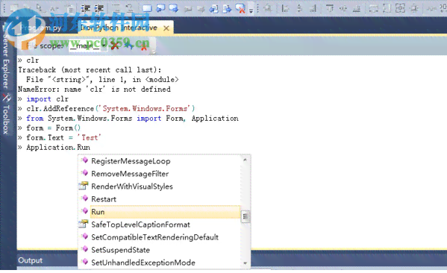
Task: Click the make same width icon
Action: 373,8
